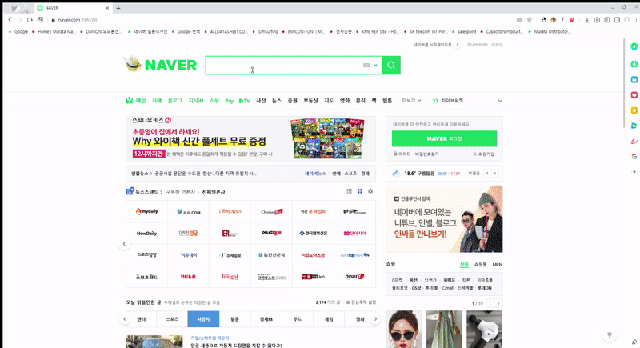Click the green search magnifier button
Image resolution: width=640 pixels, height=348 pixels.
(391, 66)
